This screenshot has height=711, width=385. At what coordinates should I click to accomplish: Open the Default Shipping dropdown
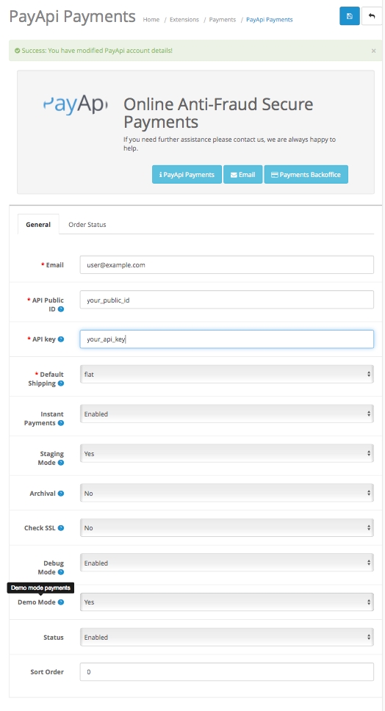coord(227,374)
